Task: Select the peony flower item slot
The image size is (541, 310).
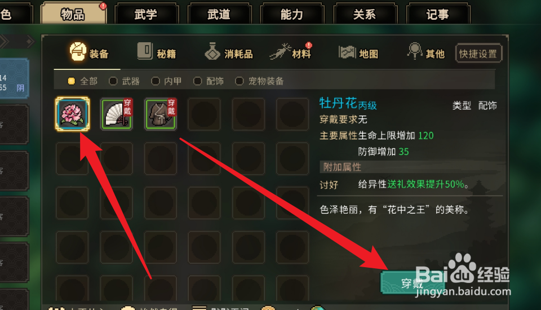Action: pos(73,114)
